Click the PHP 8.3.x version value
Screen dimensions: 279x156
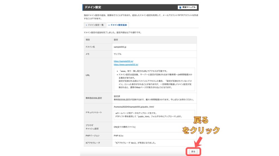pos(119,135)
